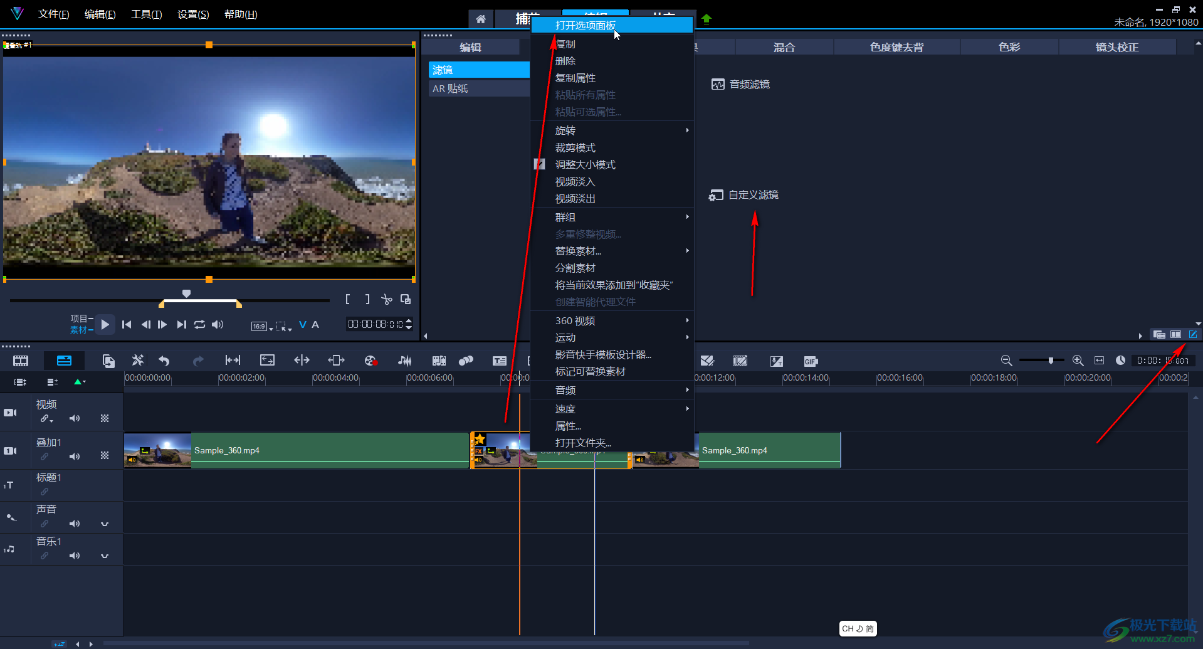1203x649 pixels.
Task: Zoom out the timeline
Action: point(1006,361)
